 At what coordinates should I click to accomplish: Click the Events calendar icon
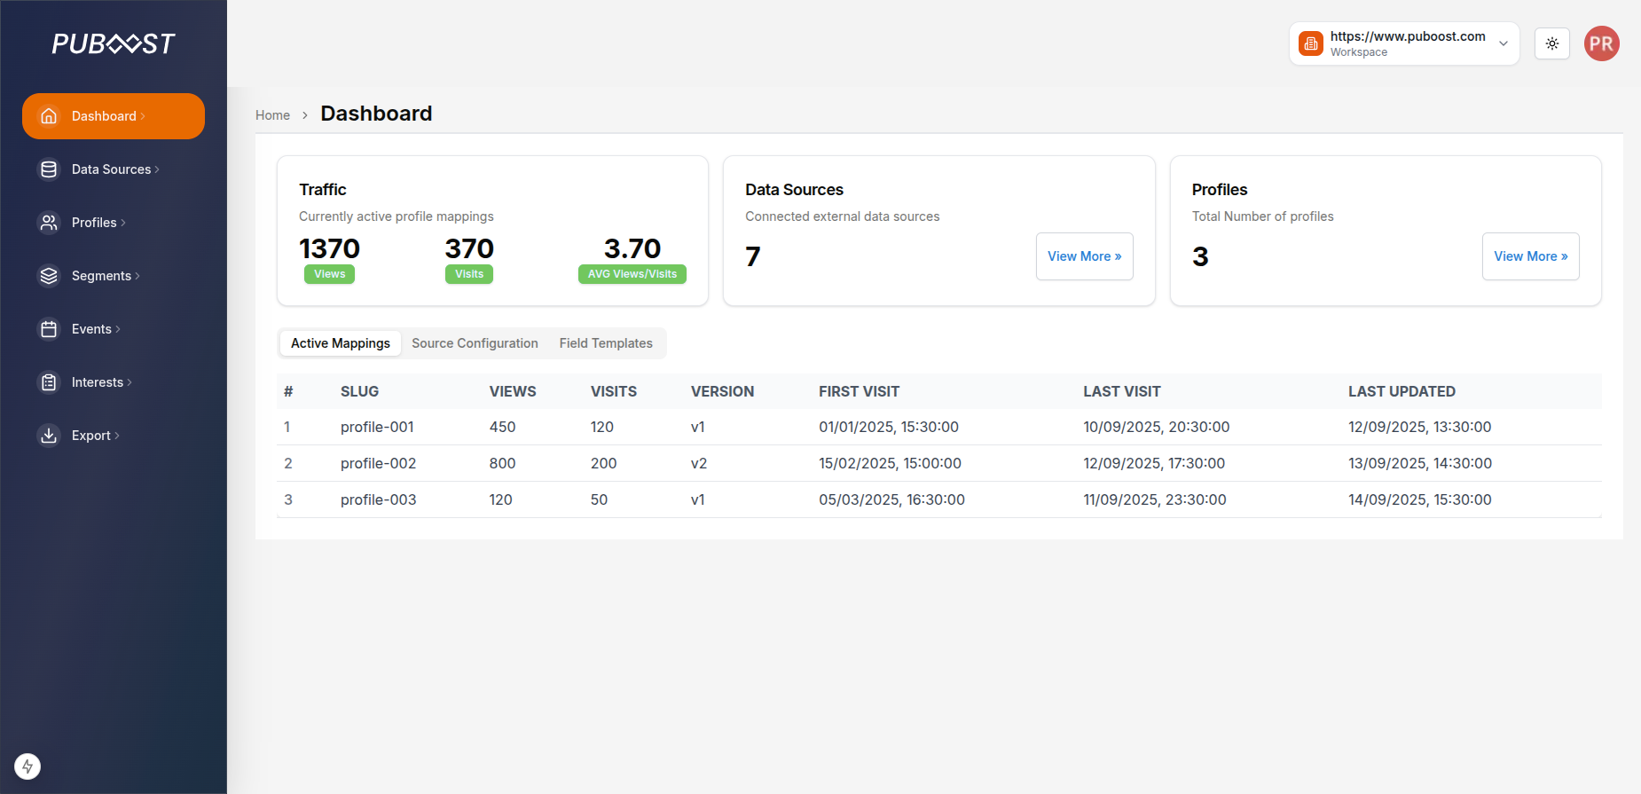pos(49,329)
